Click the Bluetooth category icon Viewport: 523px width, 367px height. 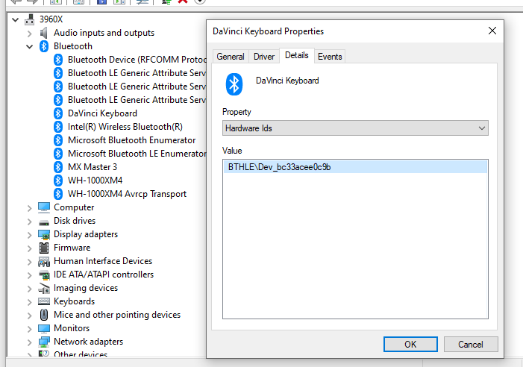44,46
